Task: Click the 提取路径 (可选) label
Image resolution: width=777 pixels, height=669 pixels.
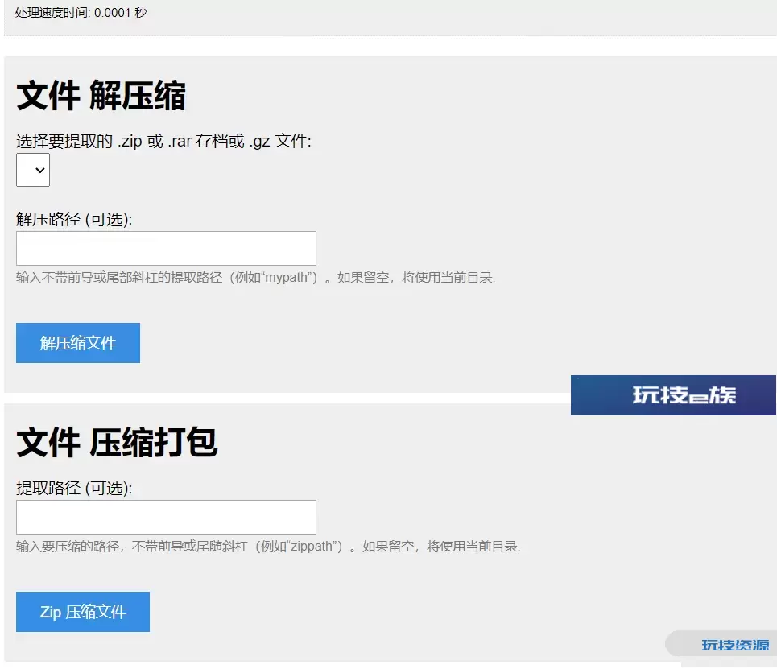Action: click(x=74, y=488)
